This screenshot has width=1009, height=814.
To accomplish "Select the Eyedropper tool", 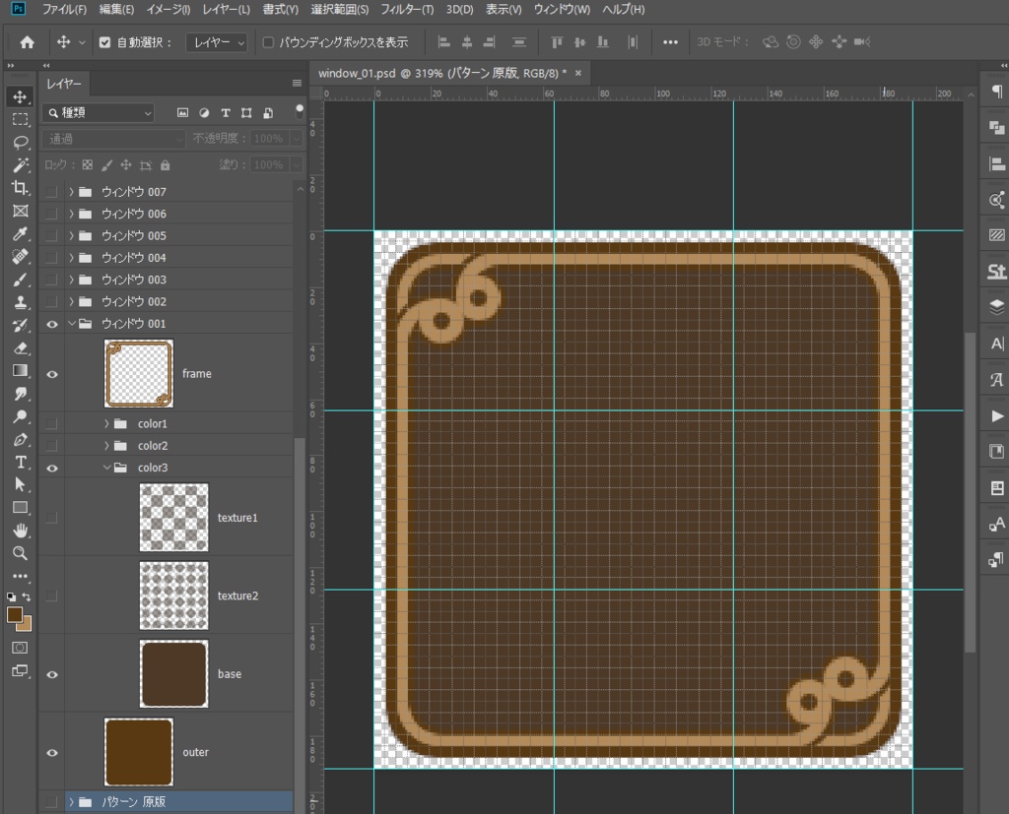I will 20,234.
